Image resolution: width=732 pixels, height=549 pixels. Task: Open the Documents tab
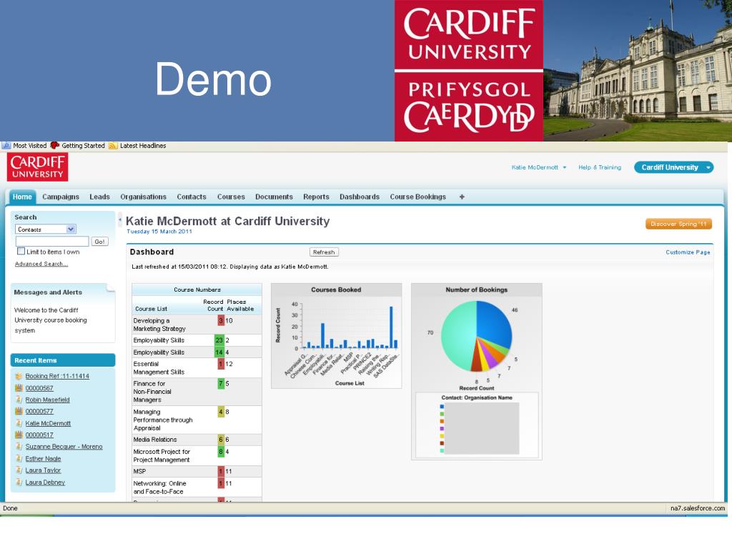(x=274, y=197)
